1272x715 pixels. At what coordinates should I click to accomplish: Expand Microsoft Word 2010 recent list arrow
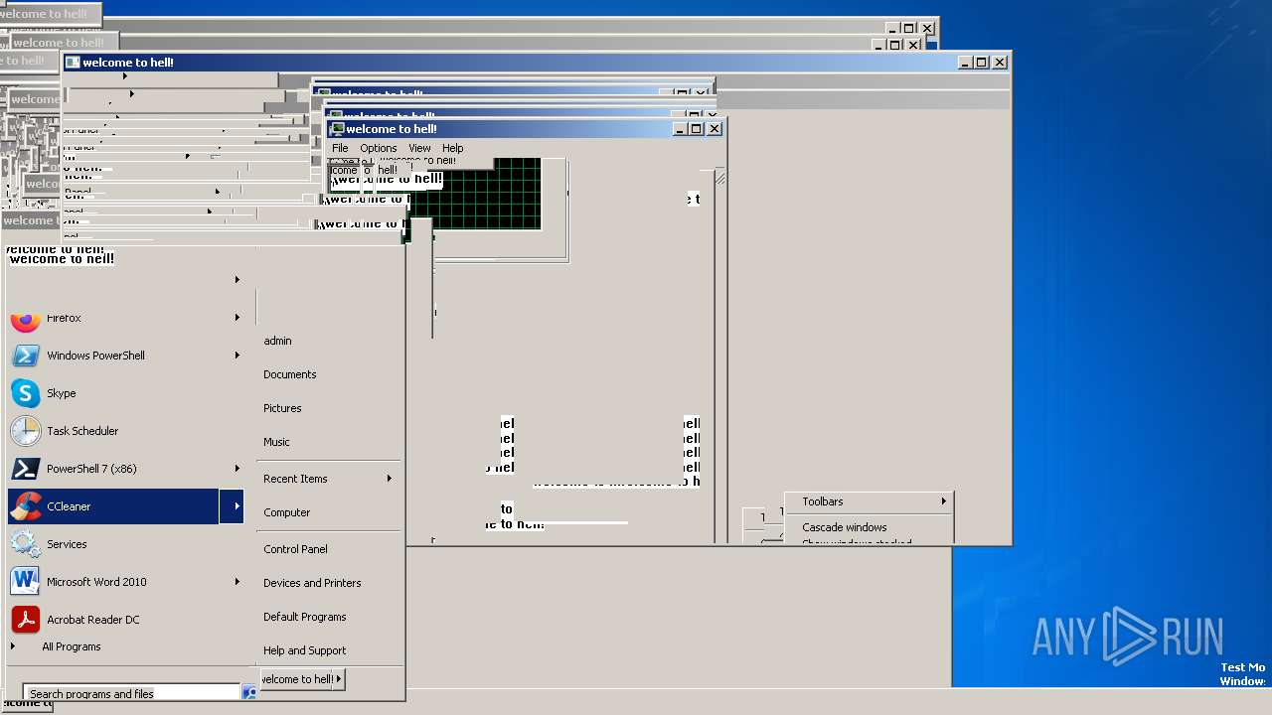237,582
